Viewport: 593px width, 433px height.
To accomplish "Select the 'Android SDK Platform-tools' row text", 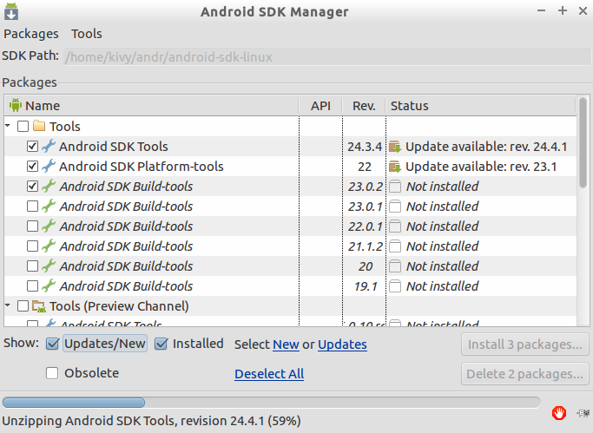I will (141, 167).
